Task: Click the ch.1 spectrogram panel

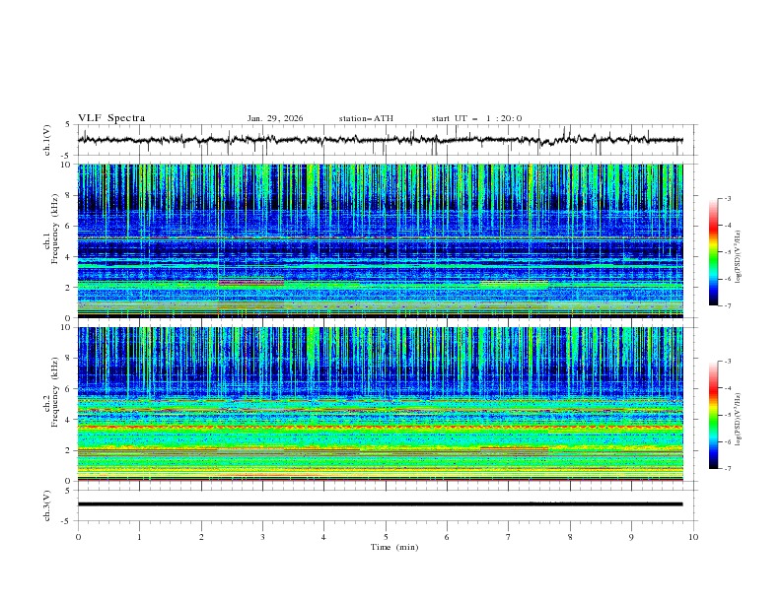Action: coord(380,240)
